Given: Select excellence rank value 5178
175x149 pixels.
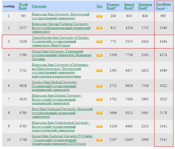Looking at the screenshot, I should point(163,113).
